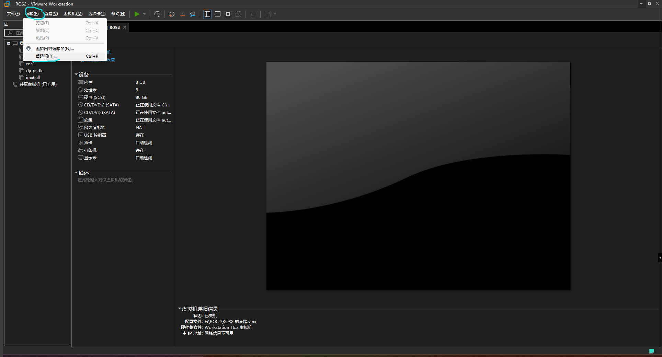This screenshot has height=357, width=662.
Task: Click the 软盘 floppy icon
Action: pyautogui.click(x=80, y=120)
